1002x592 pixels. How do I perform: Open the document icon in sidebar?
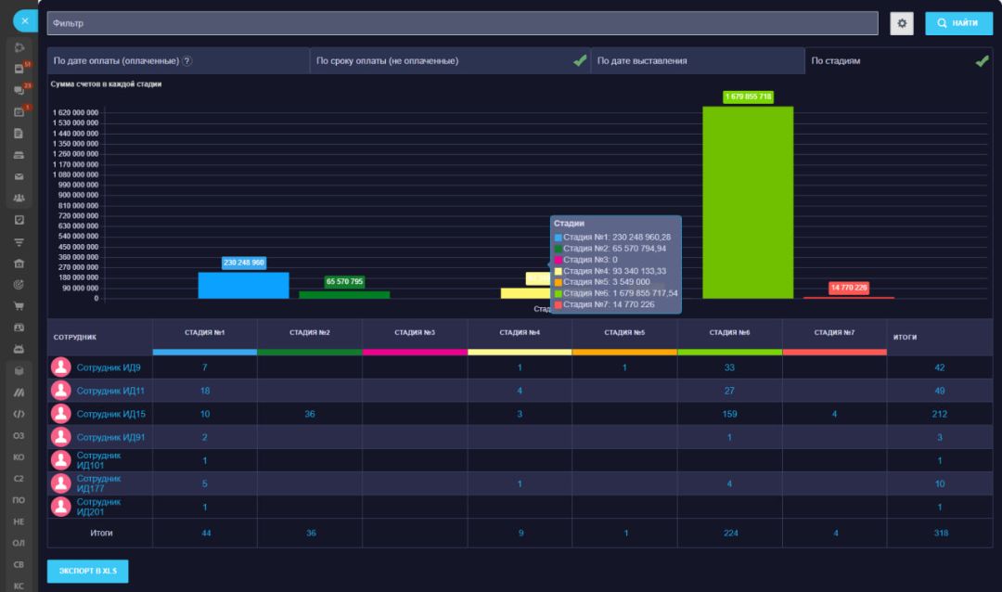point(19,133)
